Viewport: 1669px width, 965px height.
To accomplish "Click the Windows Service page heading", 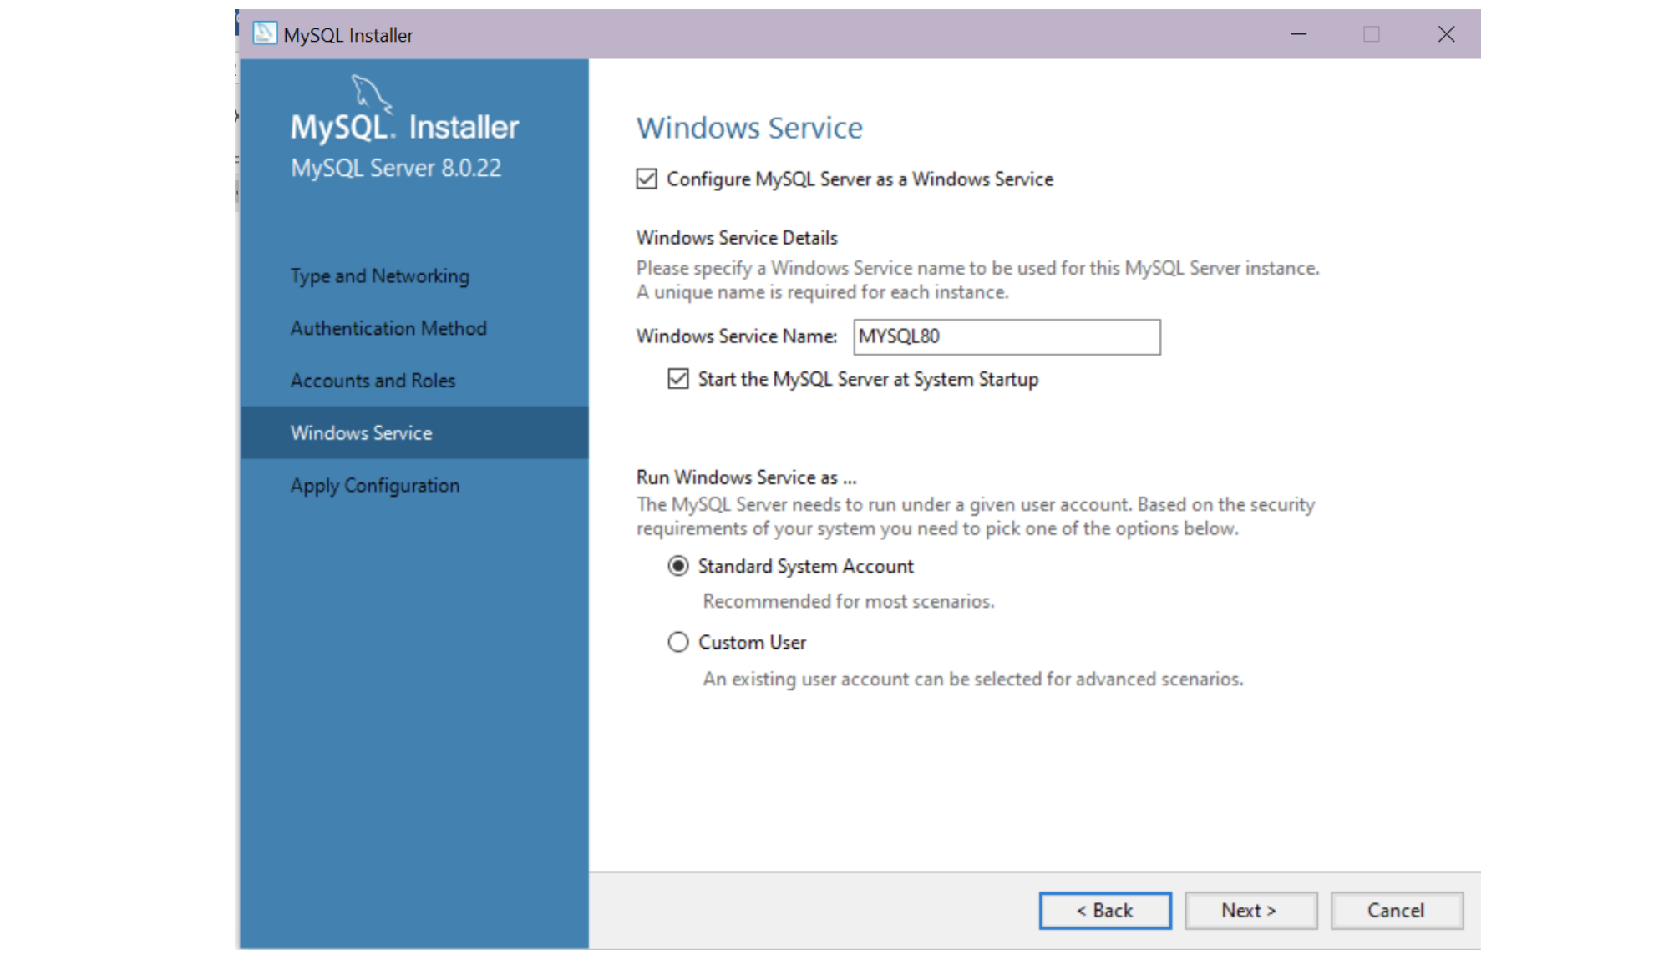I will (x=749, y=128).
